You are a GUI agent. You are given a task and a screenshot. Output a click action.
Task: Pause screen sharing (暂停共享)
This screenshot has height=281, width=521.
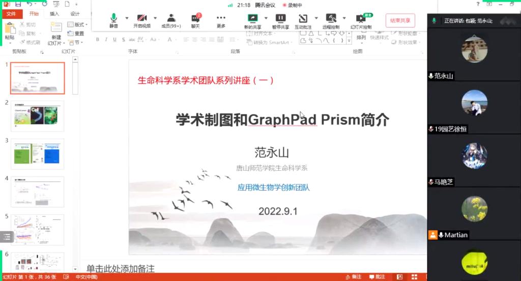(280, 19)
